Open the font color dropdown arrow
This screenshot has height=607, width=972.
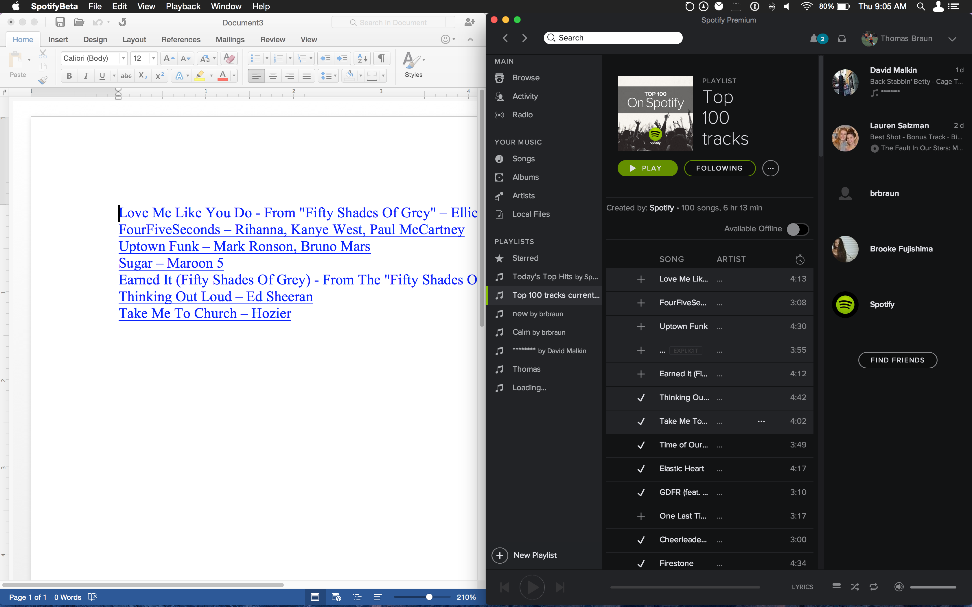pos(234,75)
